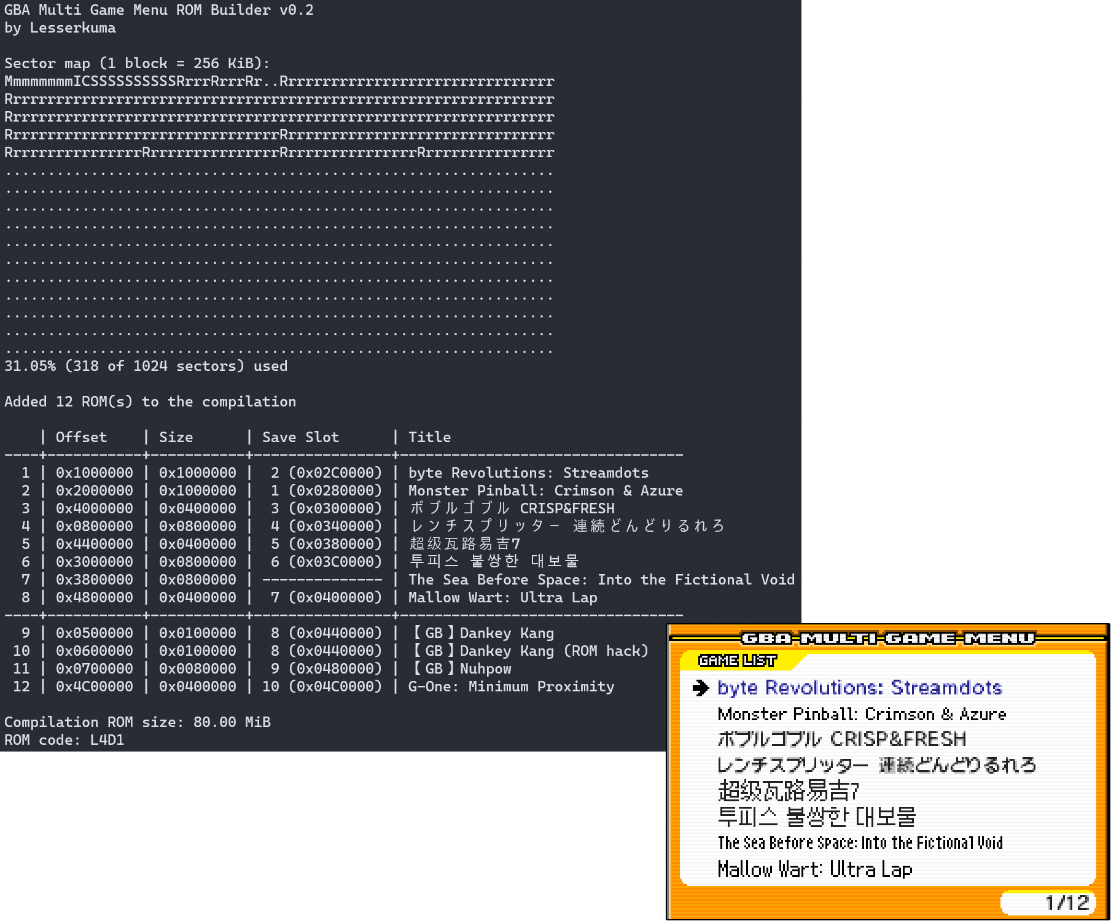
Task: Click offset 0x0500000 in row 9
Action: coord(95,633)
